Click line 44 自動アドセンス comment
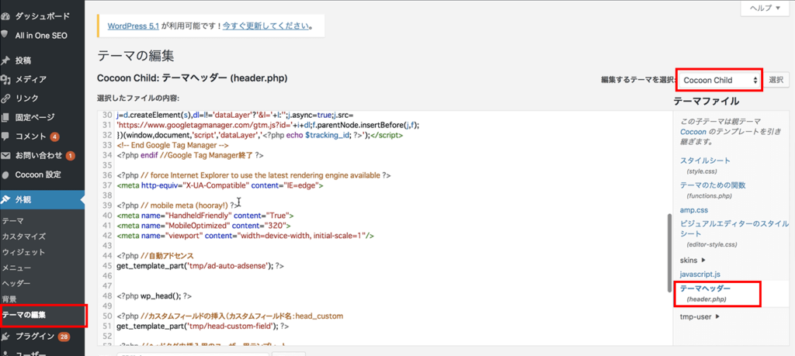This screenshot has width=795, height=356. point(155,255)
